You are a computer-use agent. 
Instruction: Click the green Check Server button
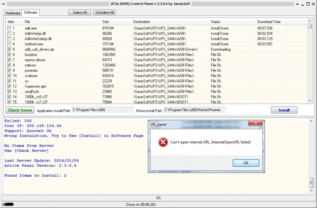pos(20,110)
